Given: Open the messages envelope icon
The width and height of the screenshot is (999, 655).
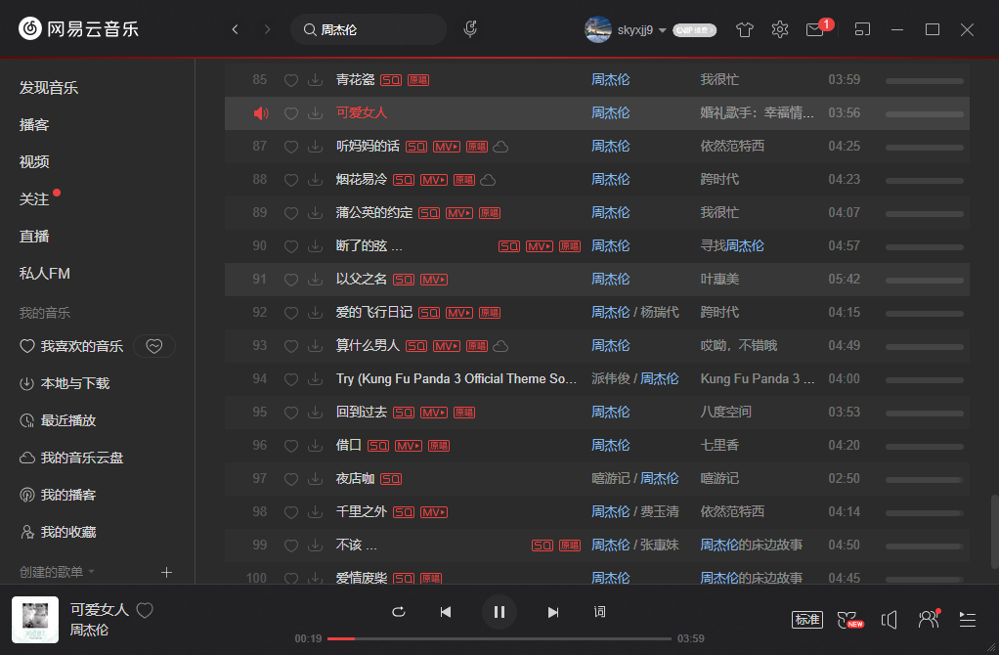Looking at the screenshot, I should (815, 29).
